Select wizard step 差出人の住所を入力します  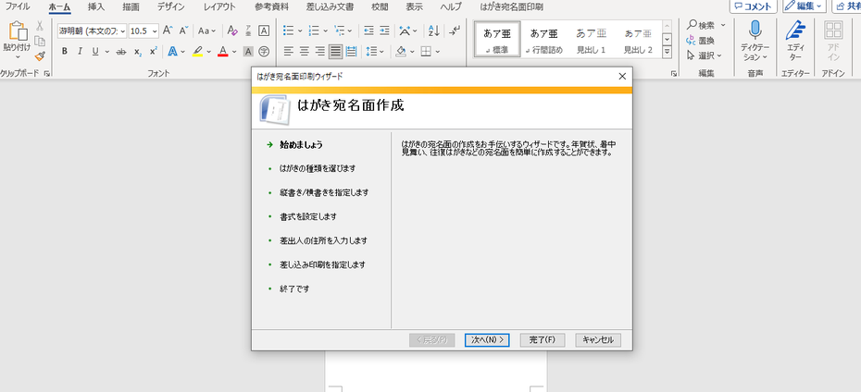[x=323, y=240]
